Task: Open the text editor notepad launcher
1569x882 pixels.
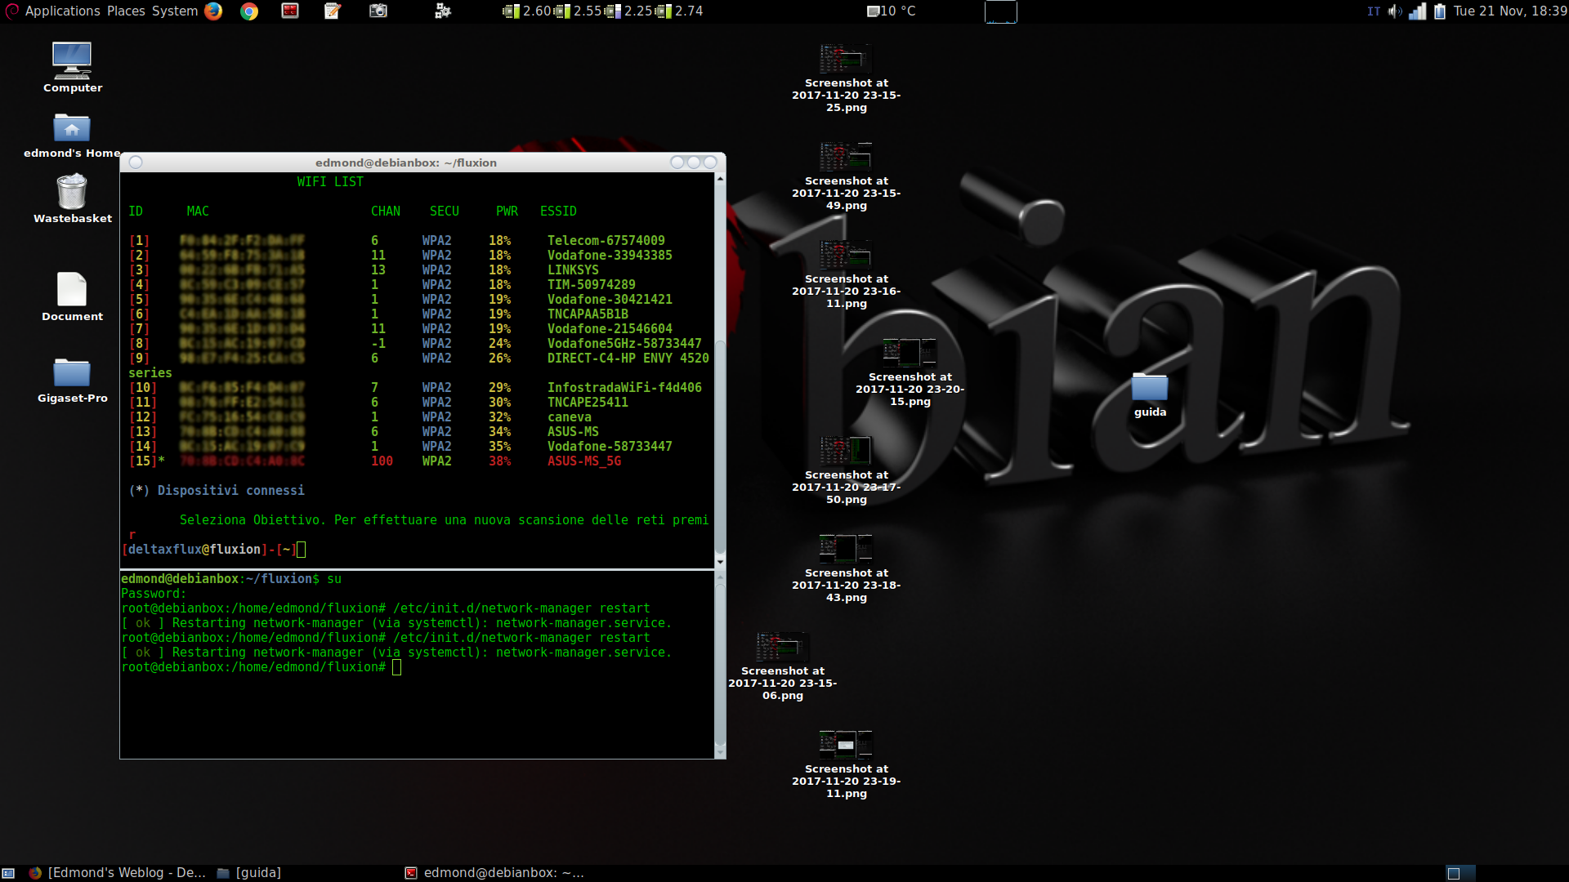Action: point(333,11)
